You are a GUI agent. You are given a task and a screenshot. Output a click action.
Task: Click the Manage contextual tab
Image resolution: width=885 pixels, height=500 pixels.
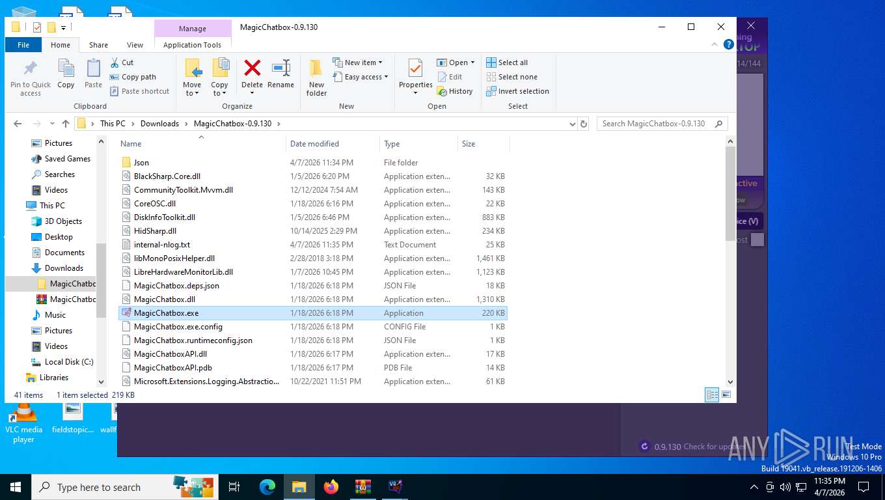[193, 29]
